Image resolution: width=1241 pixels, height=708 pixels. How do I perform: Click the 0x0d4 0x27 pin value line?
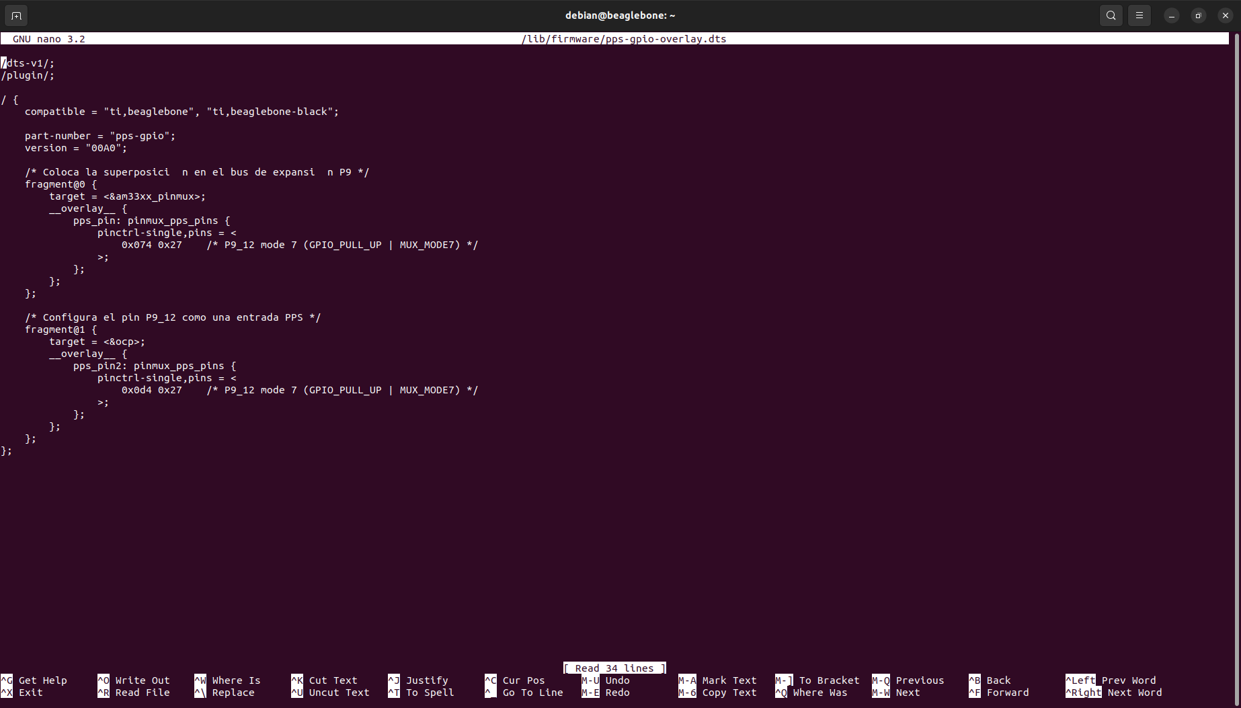pyautogui.click(x=300, y=390)
